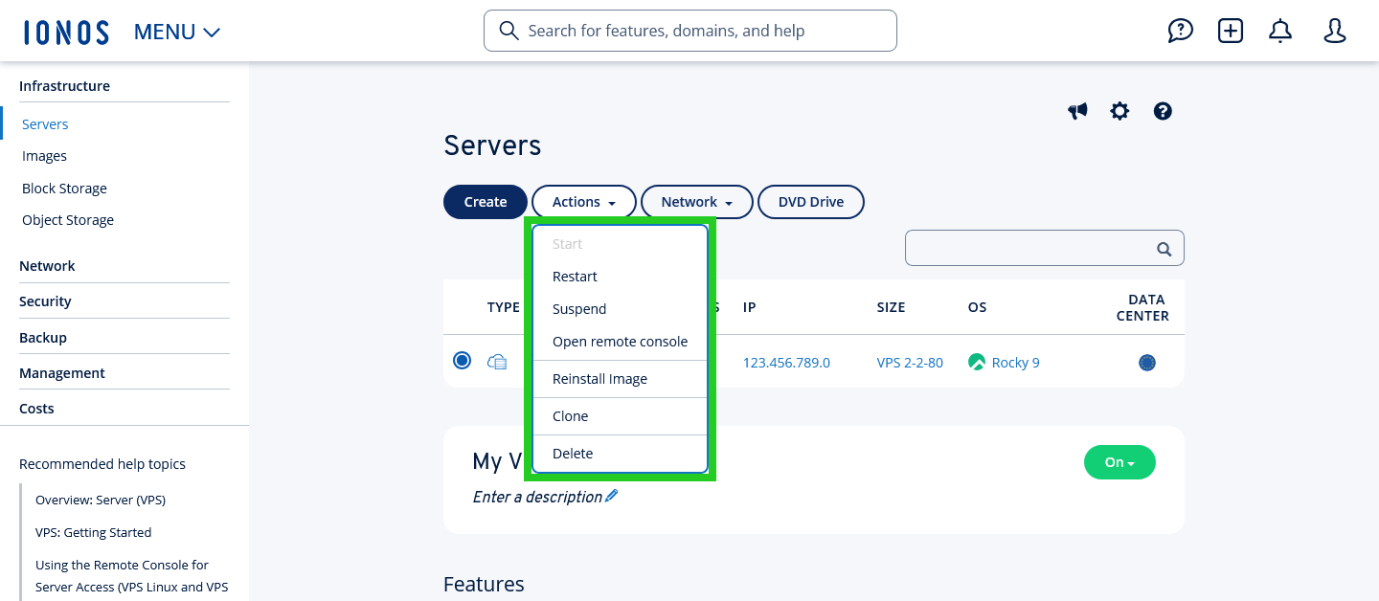Click the OS column header

coord(977,307)
